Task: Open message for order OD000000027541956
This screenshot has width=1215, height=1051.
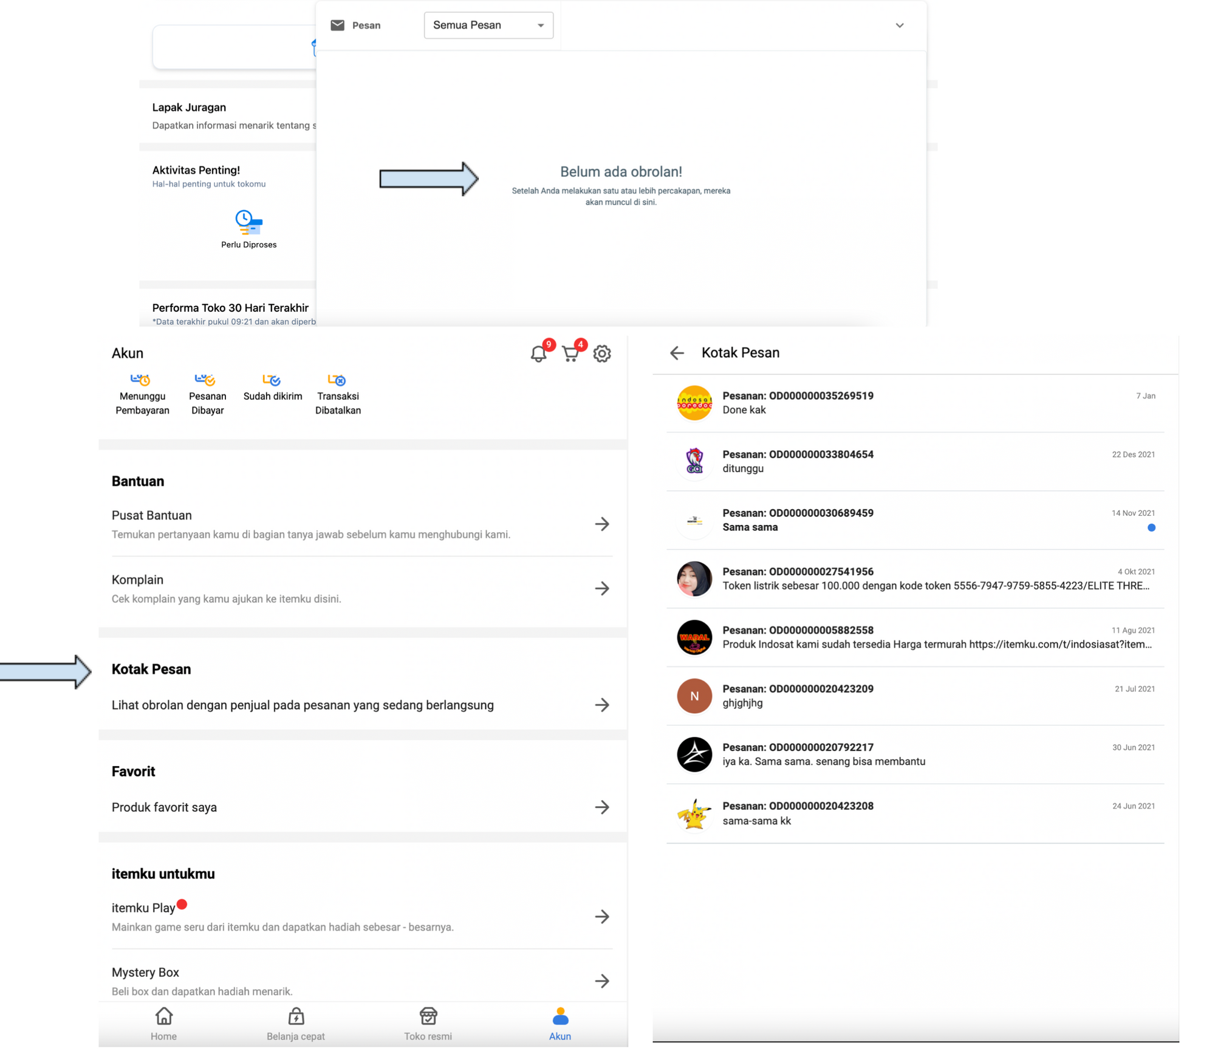Action: tap(916, 579)
